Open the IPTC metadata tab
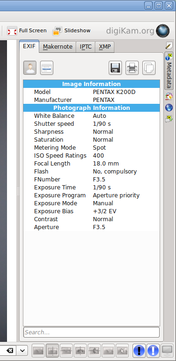Screen dimensions: 176x361 85,47
